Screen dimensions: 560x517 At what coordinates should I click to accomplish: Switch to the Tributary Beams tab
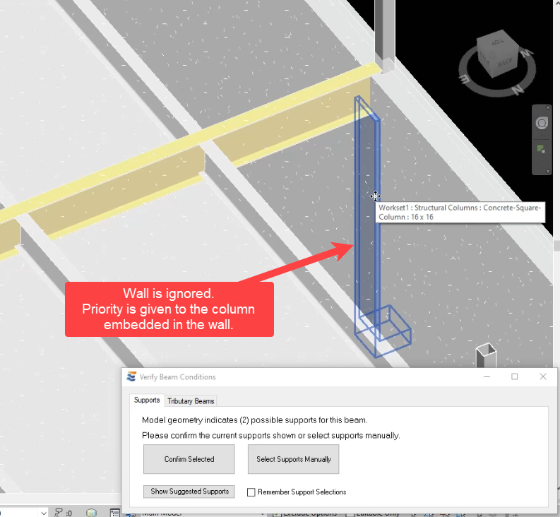[191, 401]
